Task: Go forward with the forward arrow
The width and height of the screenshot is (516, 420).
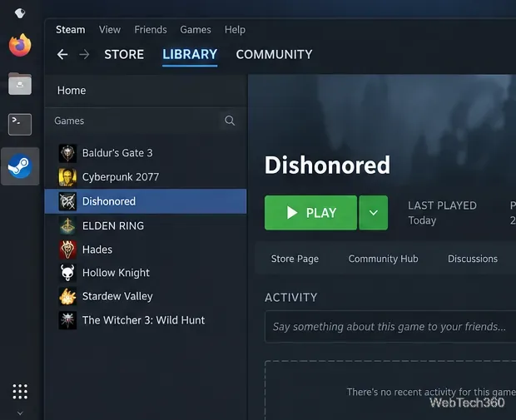Action: [x=84, y=54]
